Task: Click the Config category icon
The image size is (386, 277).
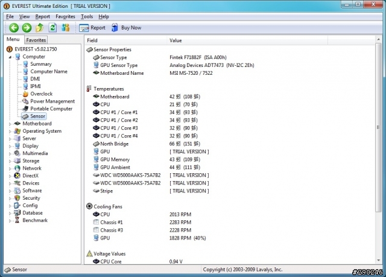Action: click(17, 205)
